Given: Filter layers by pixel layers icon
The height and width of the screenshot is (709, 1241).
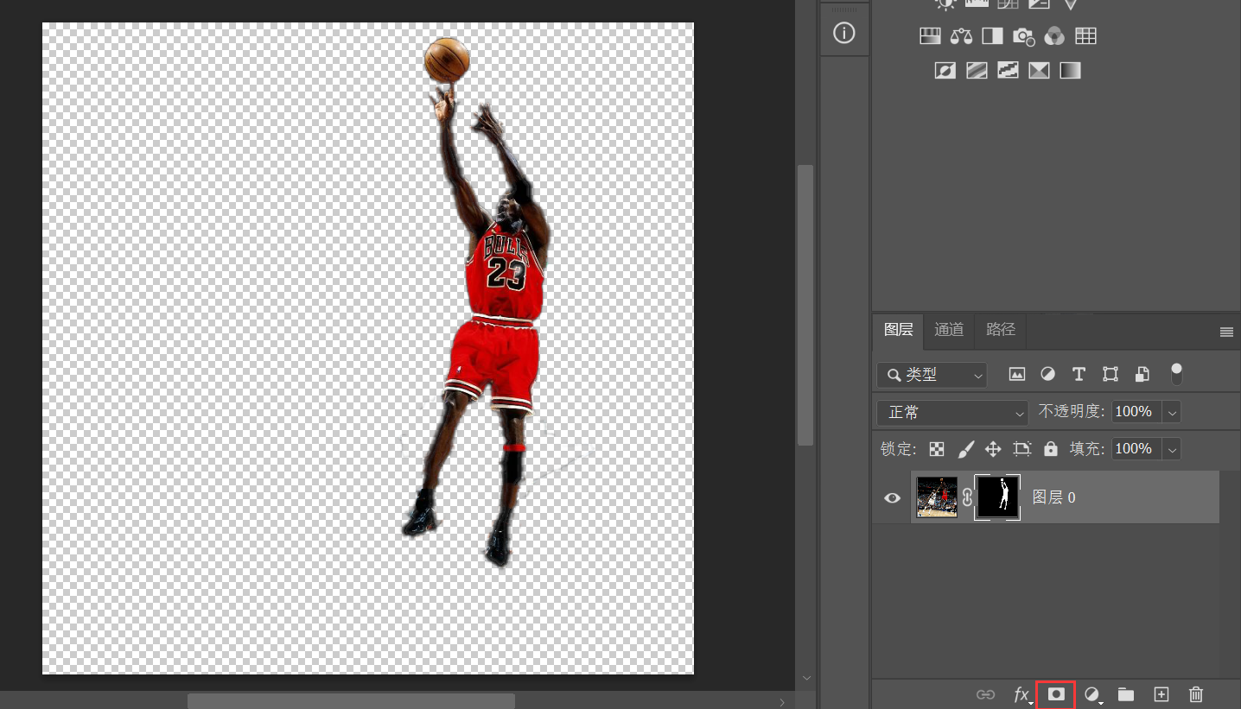Looking at the screenshot, I should 1017,374.
